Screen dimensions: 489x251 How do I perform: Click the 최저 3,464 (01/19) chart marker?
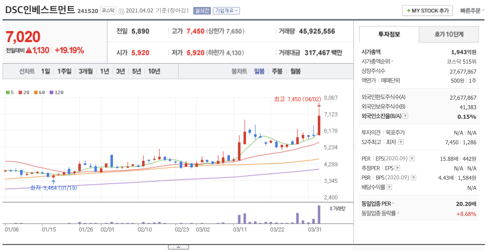tap(54, 188)
